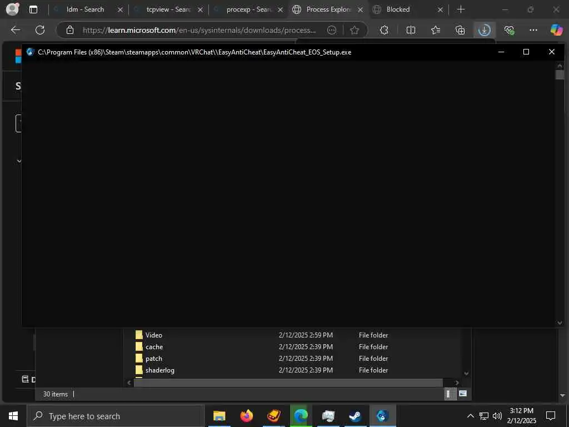Maximize the EasyAntiCheat setup window
Viewport: 569px width, 427px height.
526,52
